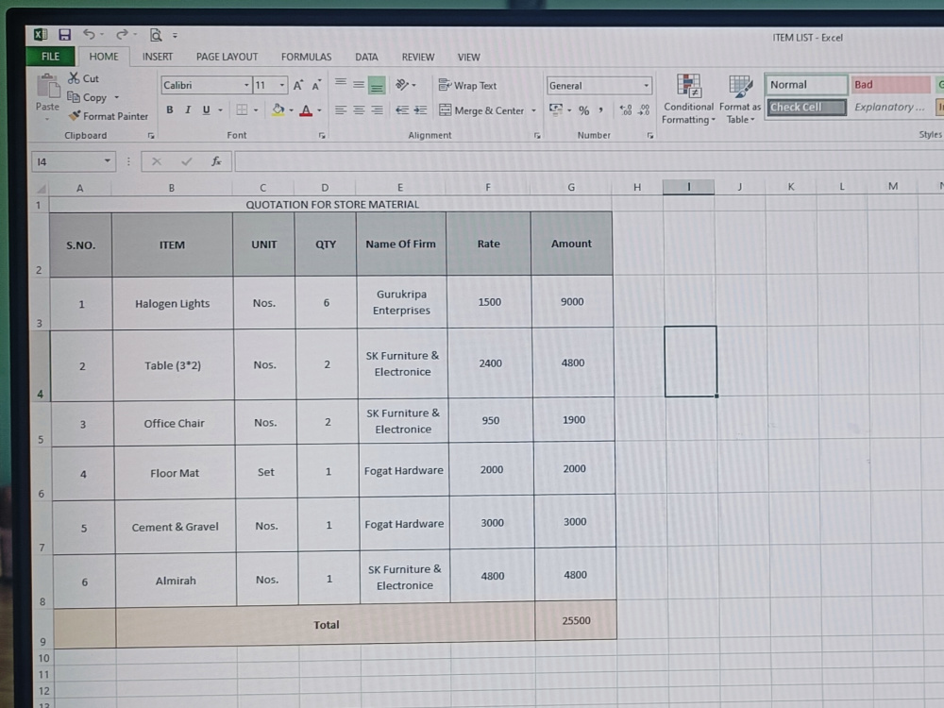The height and width of the screenshot is (708, 944).
Task: Set Bottom Align for cells
Action: [377, 86]
